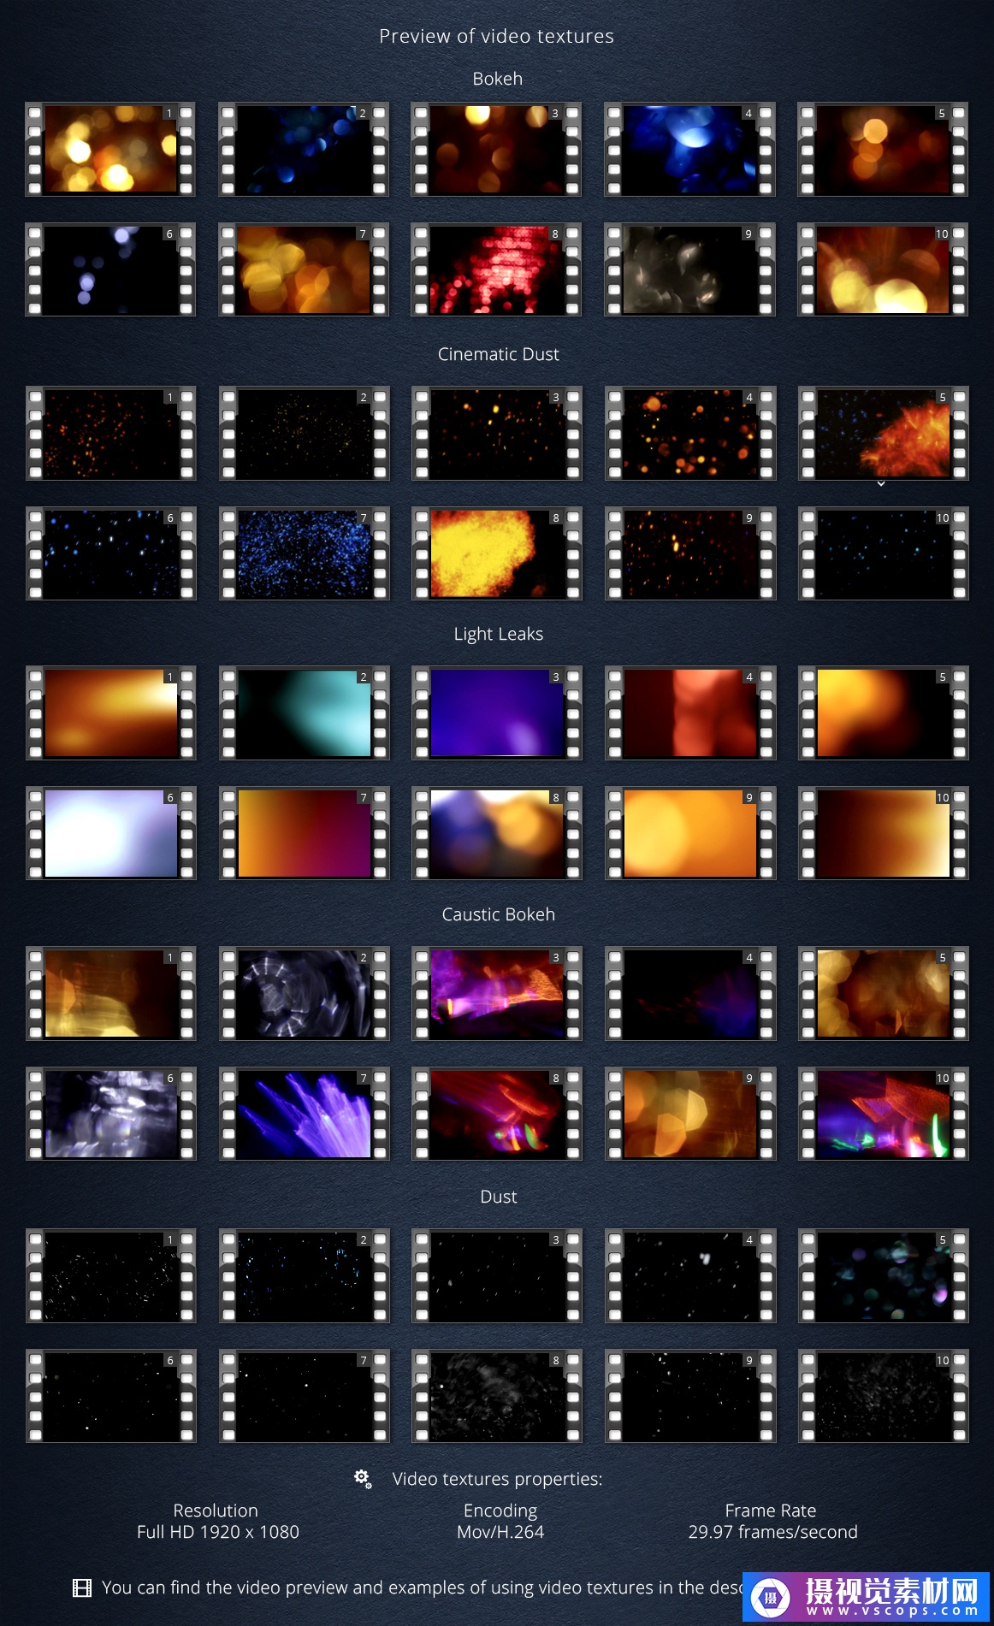Click the Mov/H.264 encoding text
Viewport: 994px width, 1626px height.
(x=500, y=1532)
